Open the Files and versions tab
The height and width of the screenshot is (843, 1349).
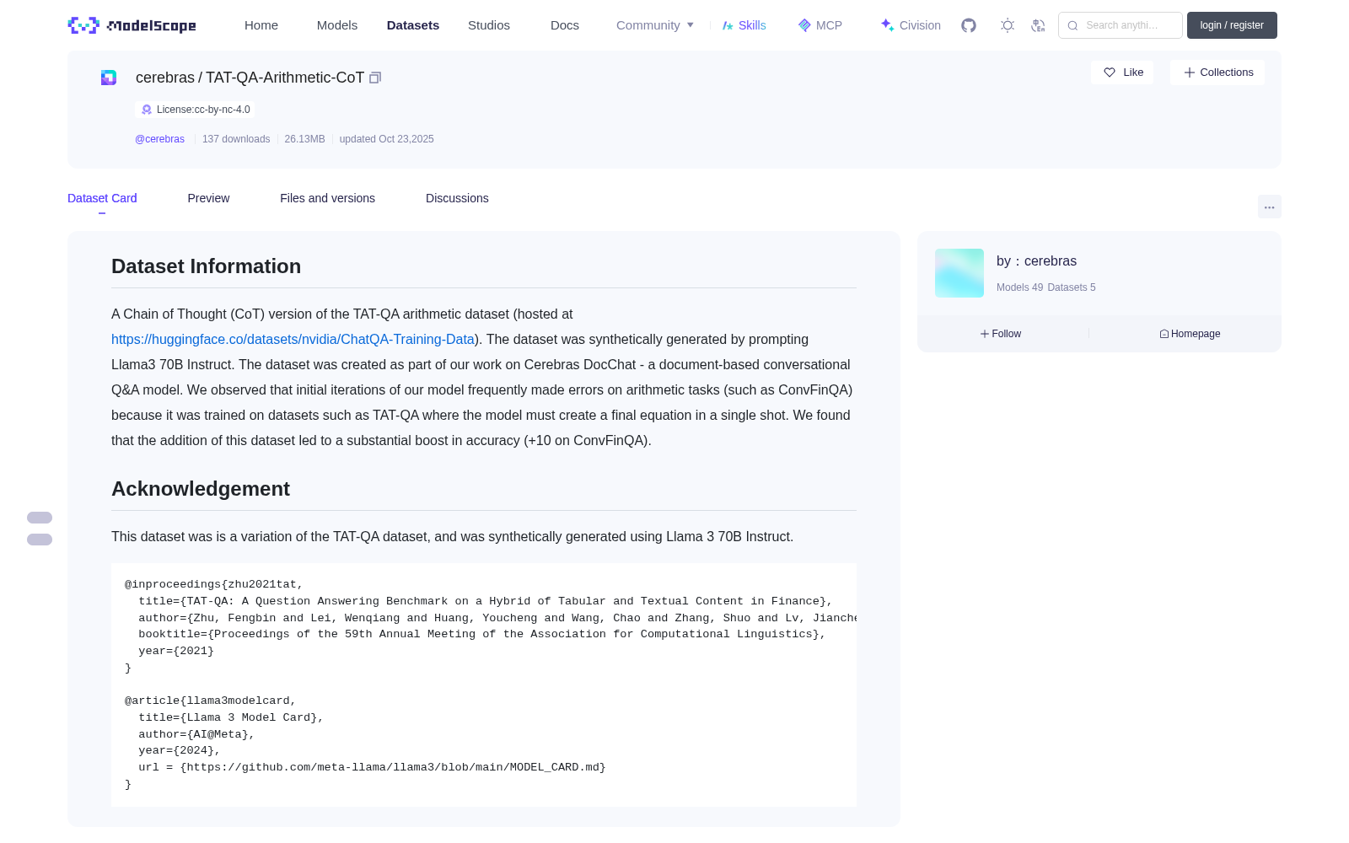click(327, 198)
